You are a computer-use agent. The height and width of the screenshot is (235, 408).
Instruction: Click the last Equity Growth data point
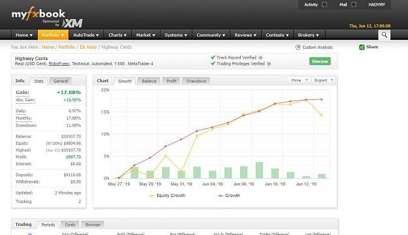pos(322,115)
